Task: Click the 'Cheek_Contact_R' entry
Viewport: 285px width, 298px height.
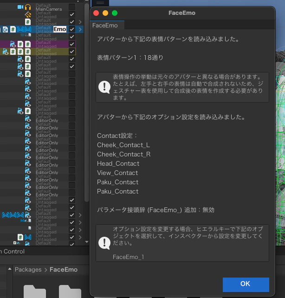Action: pyautogui.click(x=123, y=154)
